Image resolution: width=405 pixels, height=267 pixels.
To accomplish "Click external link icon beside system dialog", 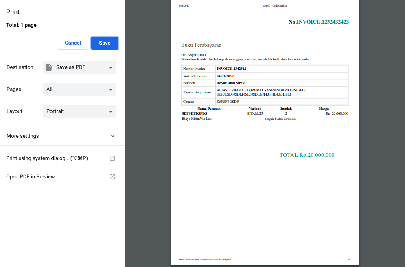I will 112,158.
